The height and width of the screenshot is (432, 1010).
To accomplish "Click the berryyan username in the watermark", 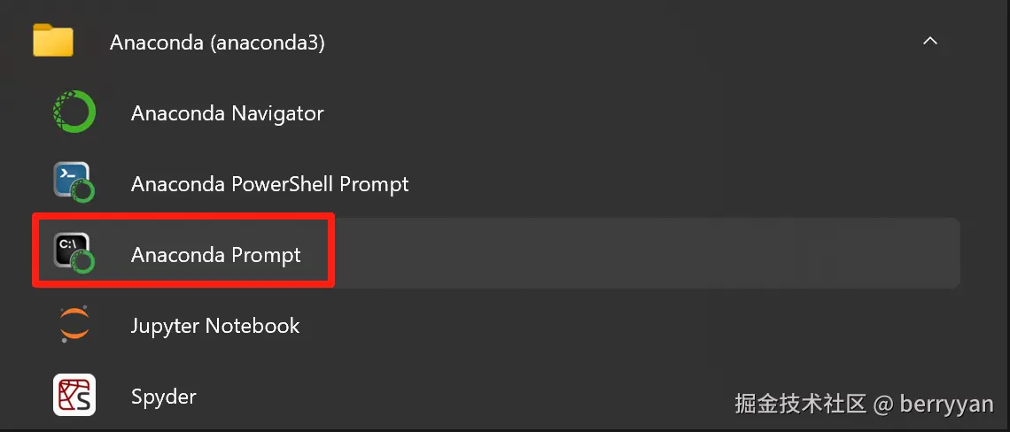I will pyautogui.click(x=946, y=405).
